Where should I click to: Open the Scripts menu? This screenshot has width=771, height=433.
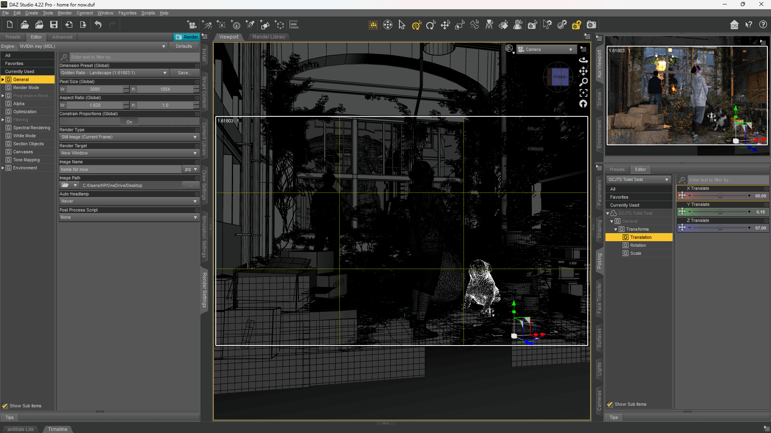click(148, 13)
